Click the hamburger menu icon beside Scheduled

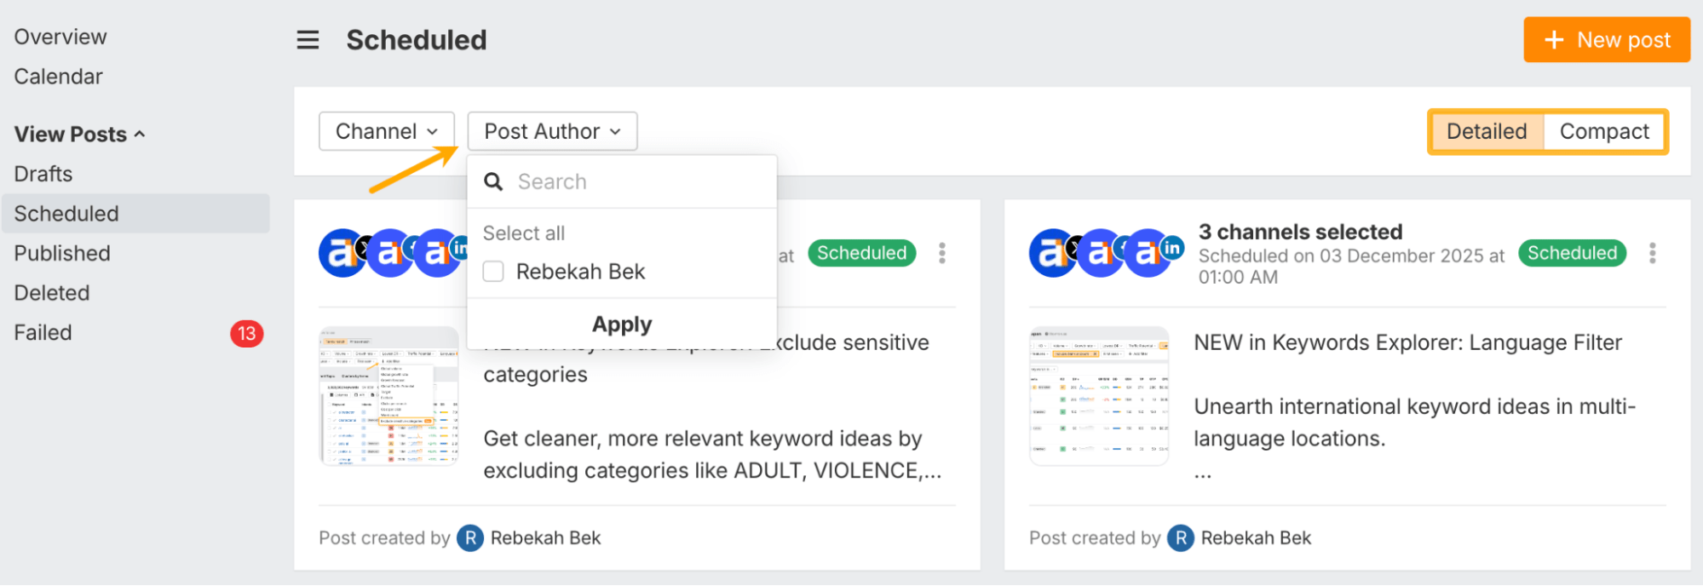pyautogui.click(x=308, y=40)
